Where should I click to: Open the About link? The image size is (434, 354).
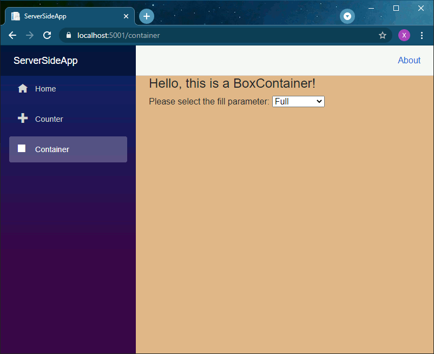pos(409,60)
